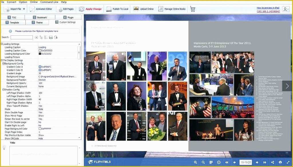
Task: Click the shopping cart icon
Action: pos(193,9)
